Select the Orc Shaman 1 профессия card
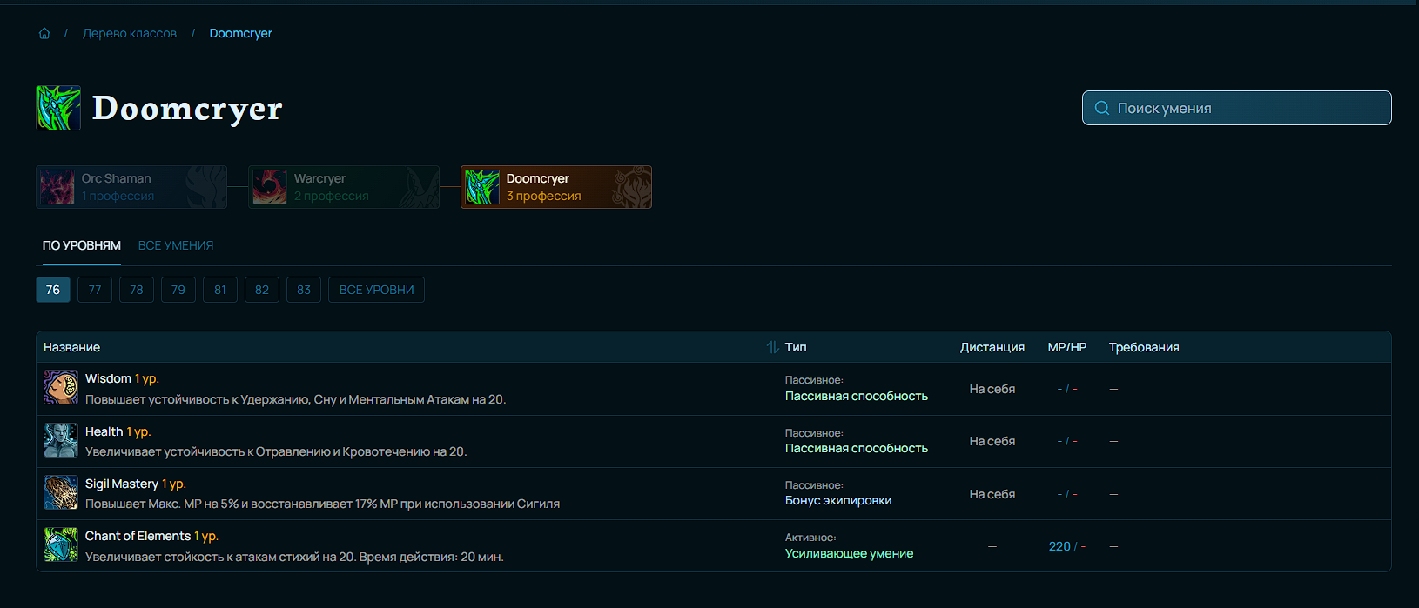This screenshot has width=1419, height=608. 131,187
